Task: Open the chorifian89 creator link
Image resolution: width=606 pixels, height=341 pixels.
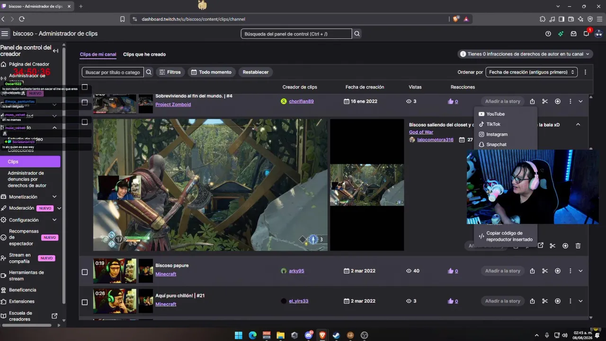Action: click(301, 101)
